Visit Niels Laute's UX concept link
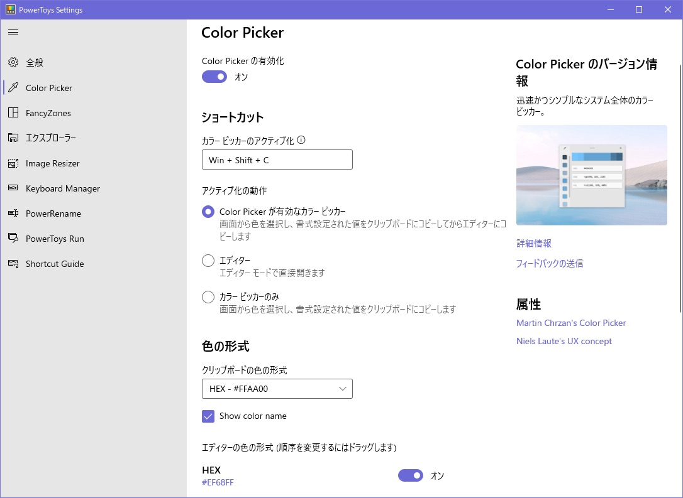Viewport: 683px width, 498px height. tap(564, 341)
